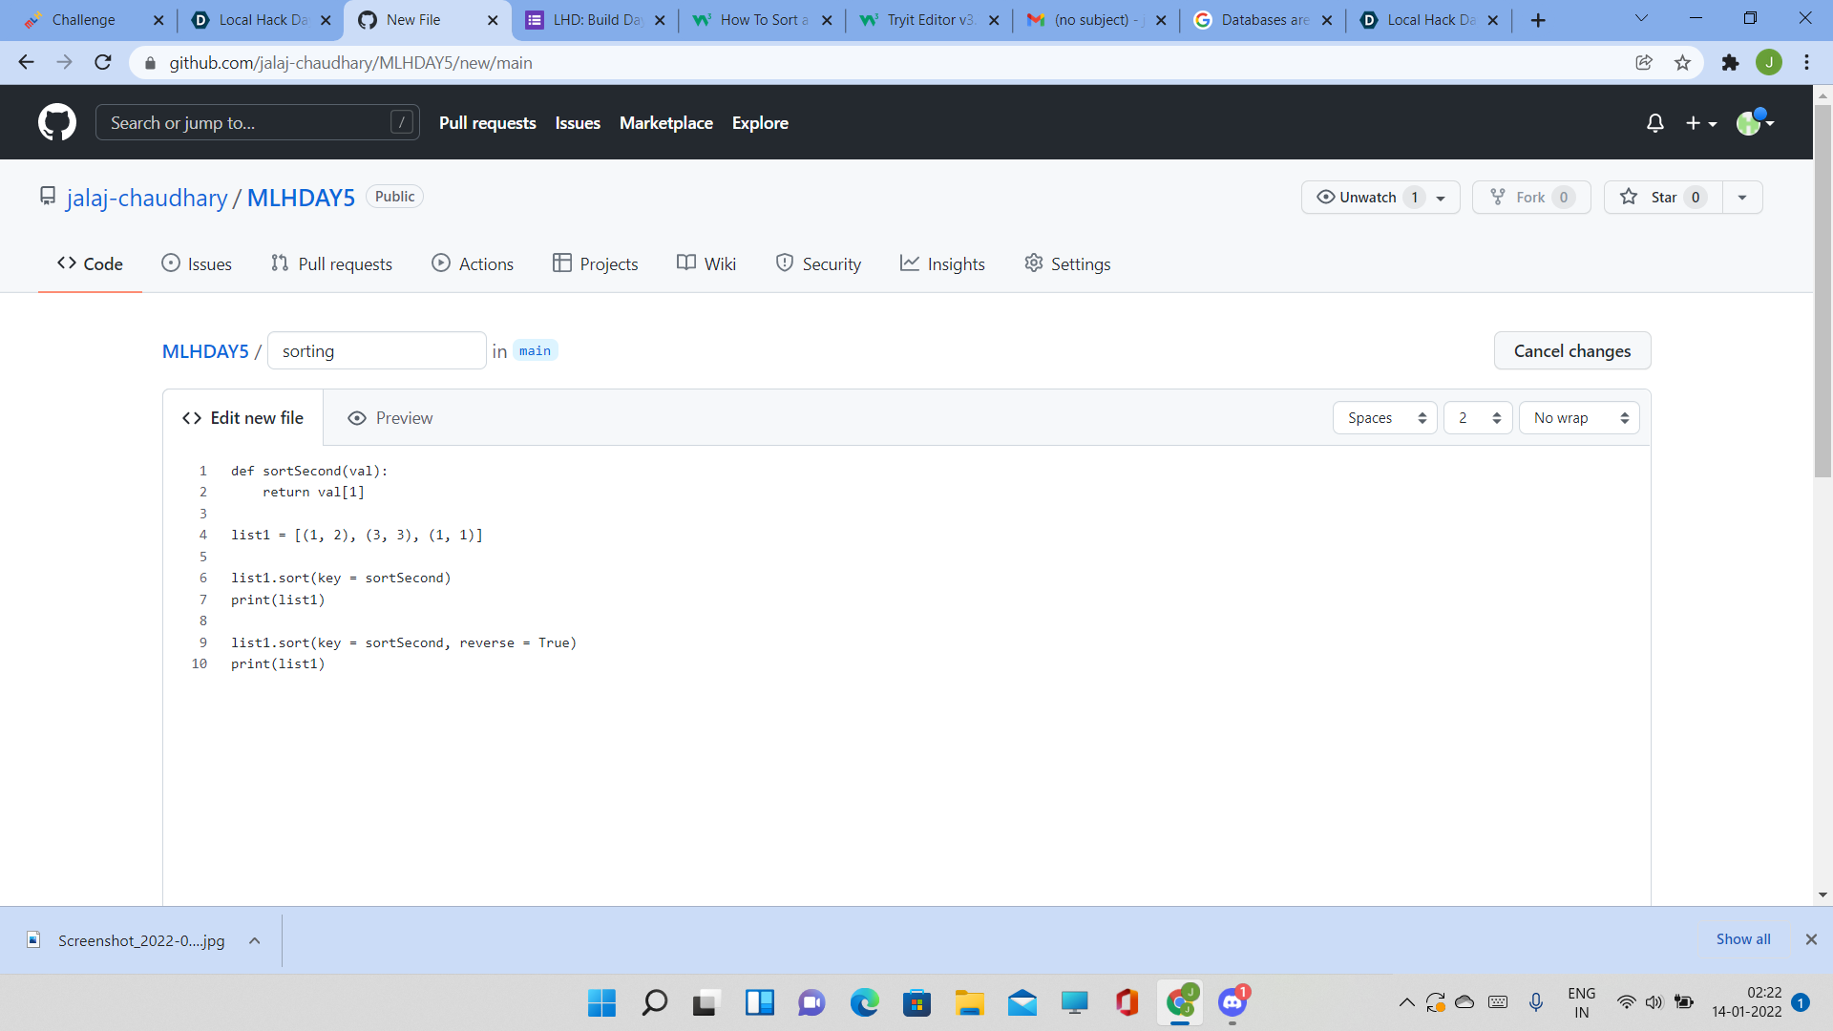Open the Indent mode Spaces dropdown
Viewport: 1833px width, 1031px height.
point(1384,418)
